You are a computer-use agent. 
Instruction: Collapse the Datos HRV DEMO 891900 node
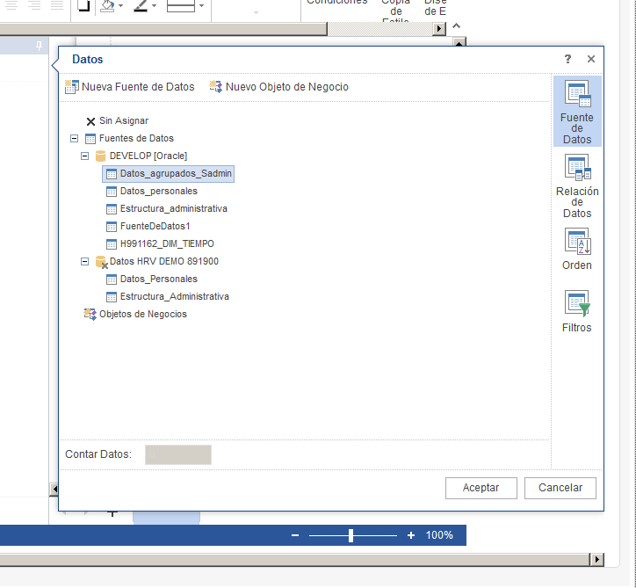point(85,261)
